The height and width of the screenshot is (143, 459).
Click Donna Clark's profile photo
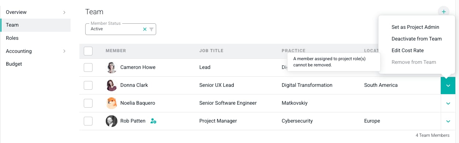coord(112,85)
